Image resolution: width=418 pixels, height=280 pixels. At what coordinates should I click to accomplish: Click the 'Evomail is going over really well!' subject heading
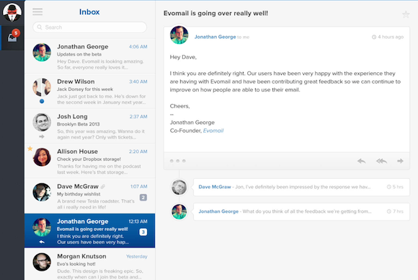click(x=215, y=13)
